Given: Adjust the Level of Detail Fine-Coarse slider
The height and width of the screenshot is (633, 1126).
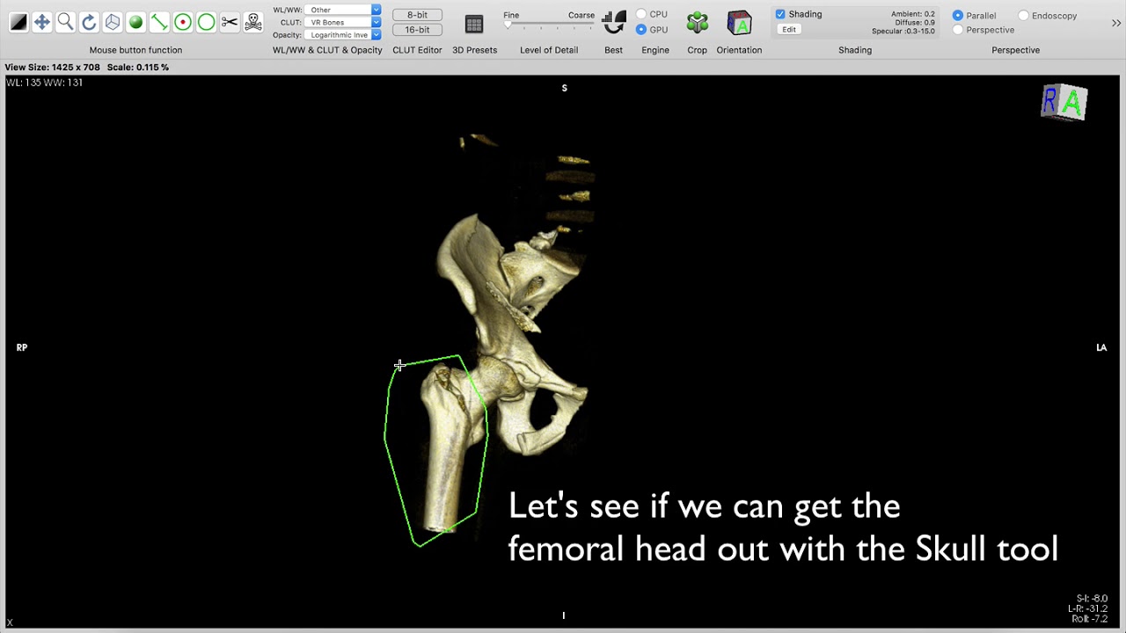Looking at the screenshot, I should 549,26.
